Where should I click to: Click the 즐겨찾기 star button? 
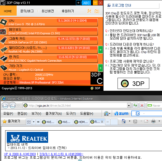11,121
